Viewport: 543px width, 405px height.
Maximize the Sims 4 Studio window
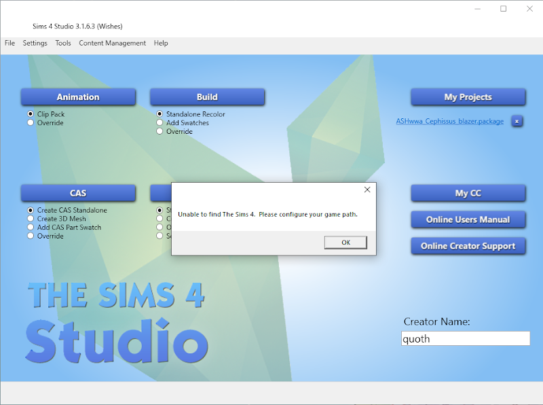504,9
